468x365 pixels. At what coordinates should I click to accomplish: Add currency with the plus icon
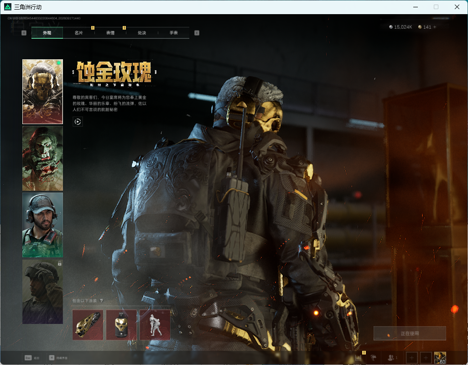tap(435, 27)
